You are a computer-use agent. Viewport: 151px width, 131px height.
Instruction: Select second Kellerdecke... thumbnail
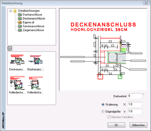35,85
